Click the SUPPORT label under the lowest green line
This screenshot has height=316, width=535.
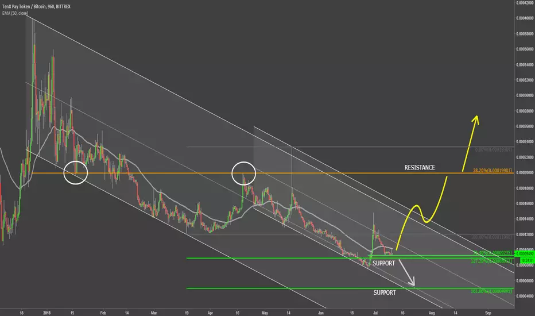click(385, 292)
